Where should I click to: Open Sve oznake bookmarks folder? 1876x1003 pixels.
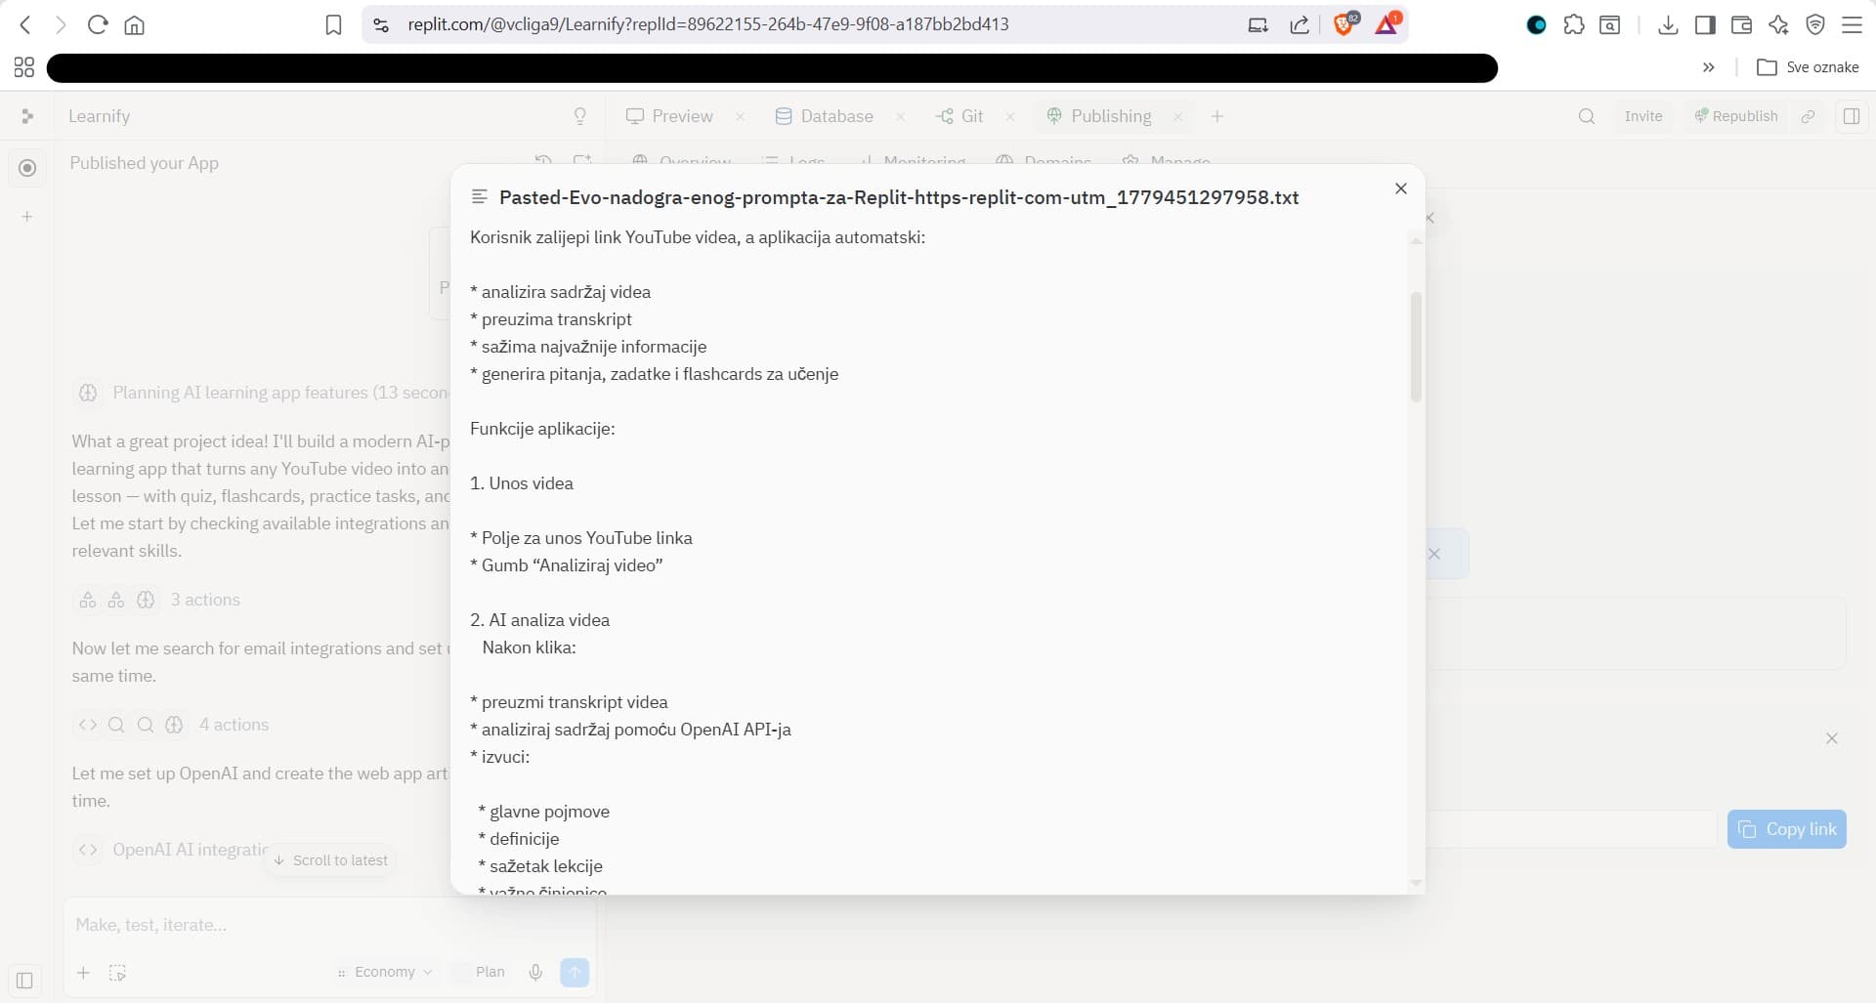(1808, 67)
